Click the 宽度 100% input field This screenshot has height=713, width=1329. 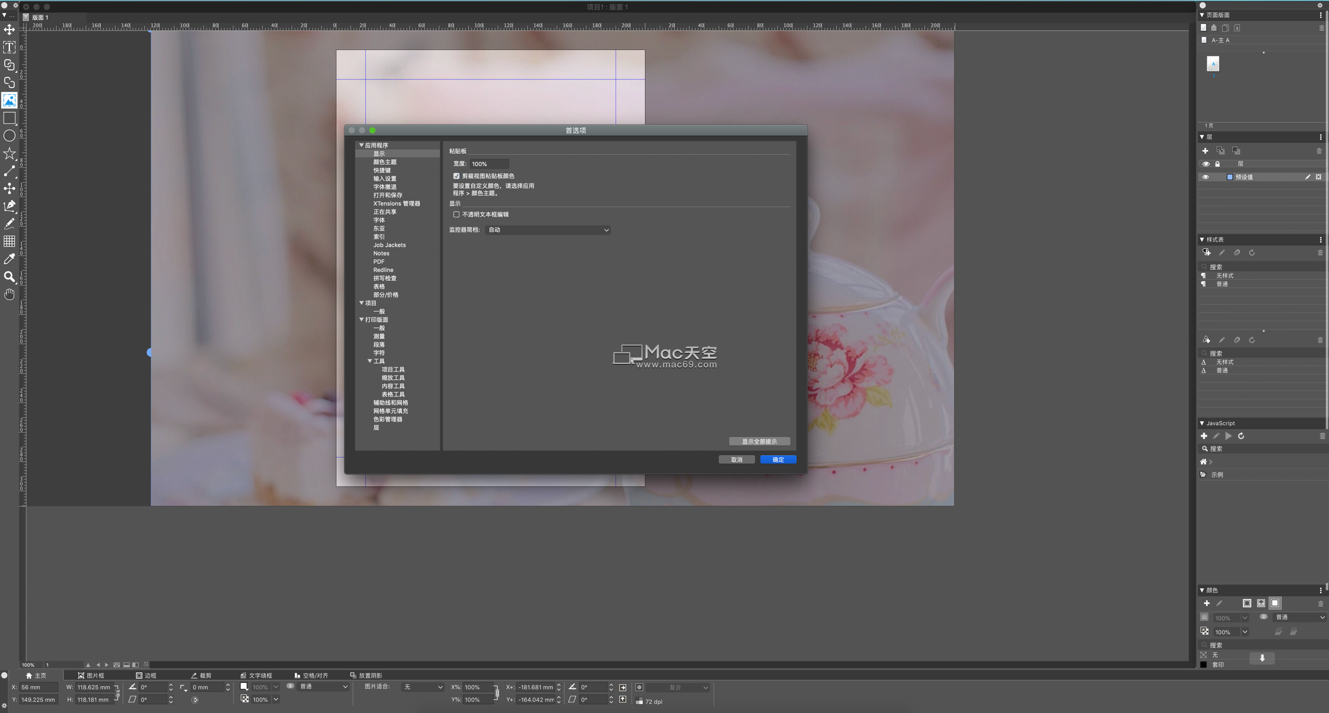tap(489, 164)
